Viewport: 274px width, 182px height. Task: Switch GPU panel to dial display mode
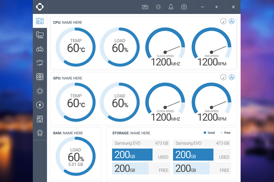click(x=223, y=77)
